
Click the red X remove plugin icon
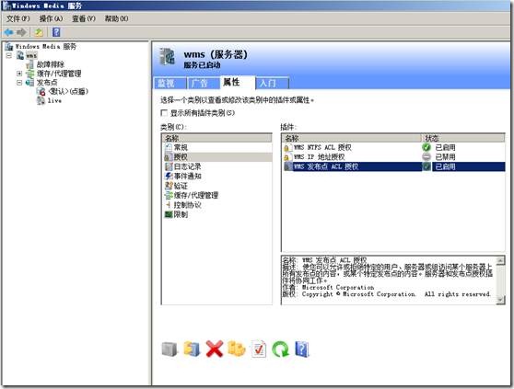pyautogui.click(x=215, y=349)
